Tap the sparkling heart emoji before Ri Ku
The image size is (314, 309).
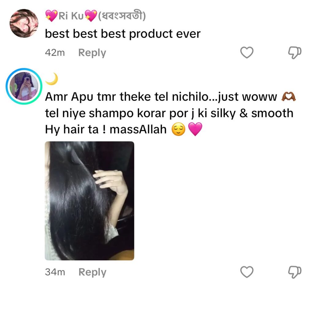51,16
